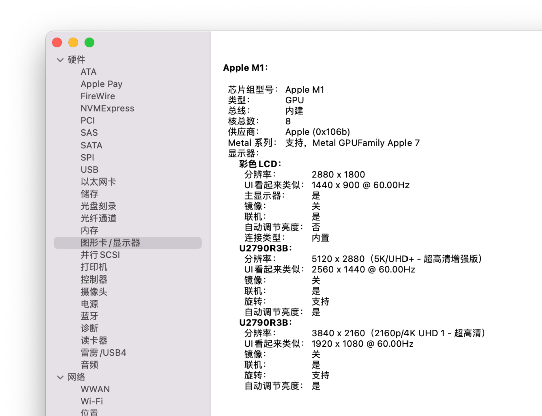Open the 诊断 entry
Viewport: 542px width, 416px height.
(89, 328)
